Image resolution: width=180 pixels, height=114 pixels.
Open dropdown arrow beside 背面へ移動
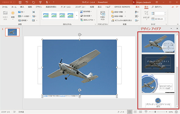click(x=125, y=16)
